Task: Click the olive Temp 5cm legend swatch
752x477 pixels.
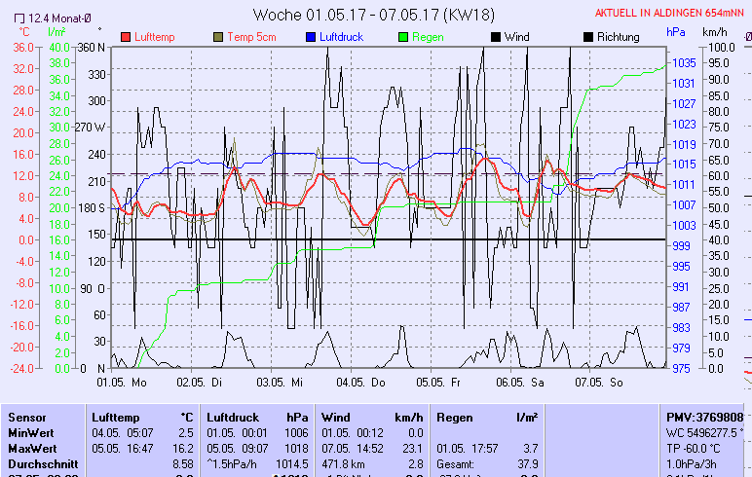Action: (217, 37)
